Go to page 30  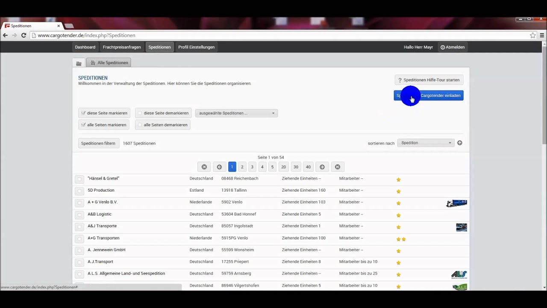296,167
